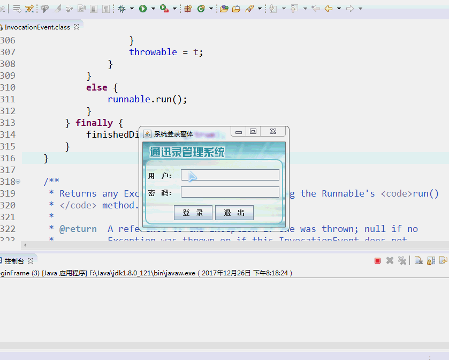Click the 密码 password input field

click(x=230, y=192)
